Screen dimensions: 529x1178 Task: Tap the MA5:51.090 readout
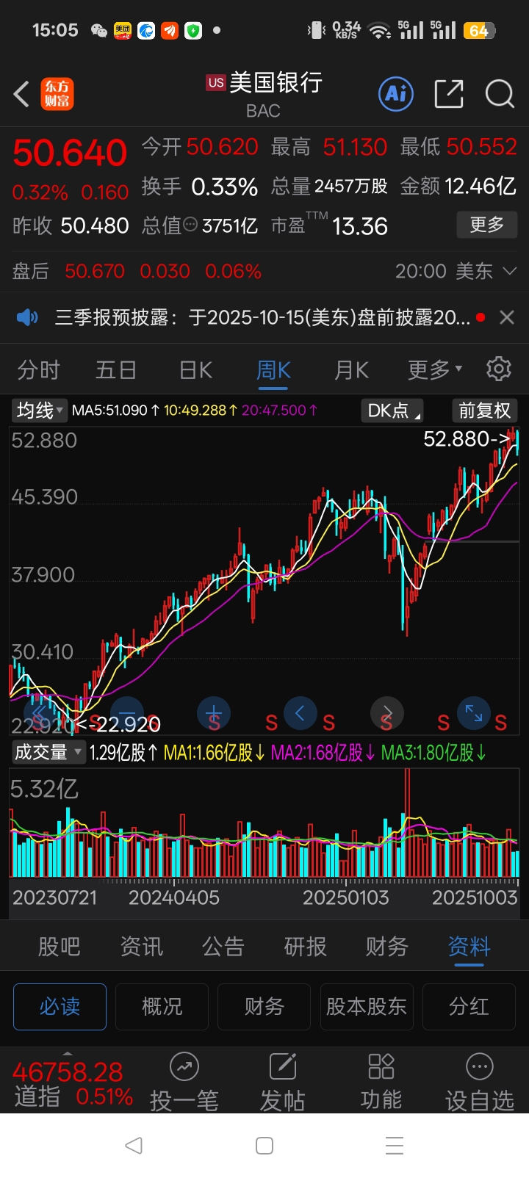point(115,410)
